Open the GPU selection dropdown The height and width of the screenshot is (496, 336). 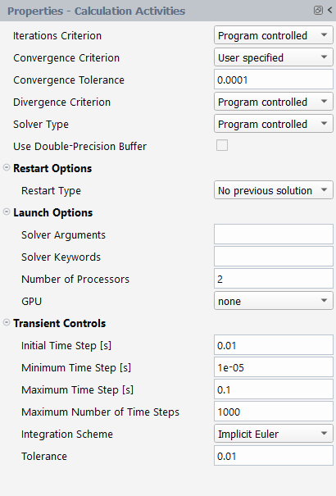tap(274, 301)
